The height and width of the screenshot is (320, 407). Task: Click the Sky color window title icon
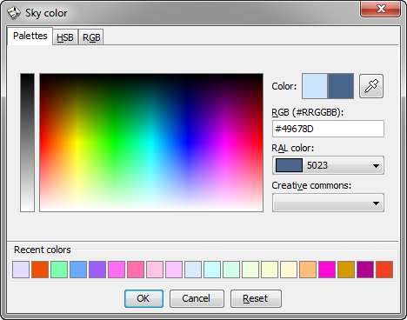[x=13, y=13]
